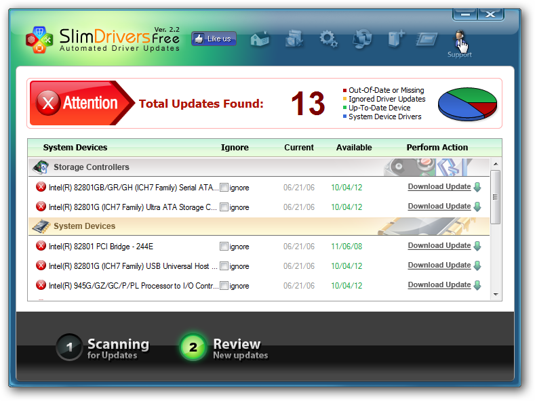Click the red Out-Of-Date legend swatch
The height and width of the screenshot is (401, 535).
344,90
